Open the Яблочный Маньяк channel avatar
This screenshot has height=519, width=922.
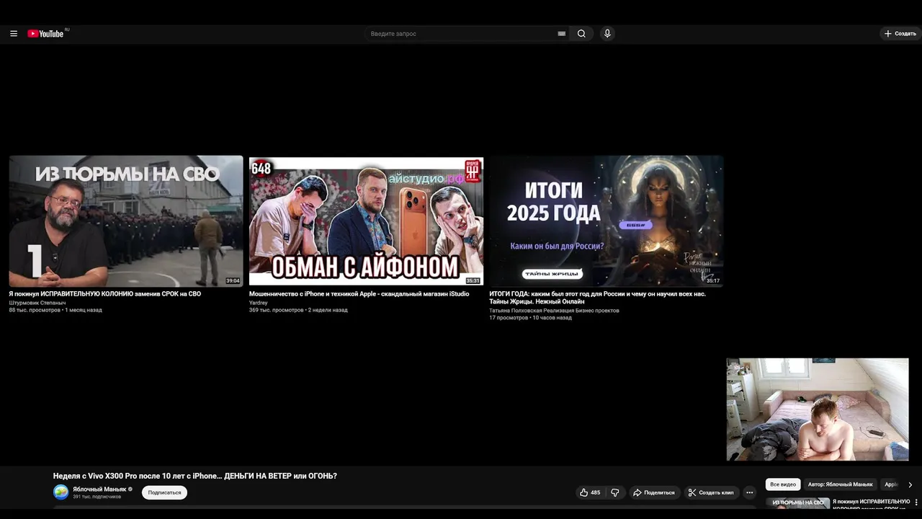[x=61, y=492]
